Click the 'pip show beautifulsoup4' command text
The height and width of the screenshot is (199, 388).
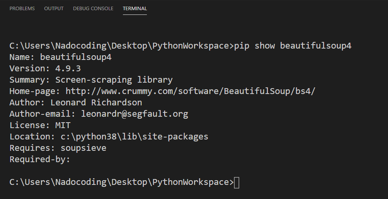pyautogui.click(x=293, y=46)
